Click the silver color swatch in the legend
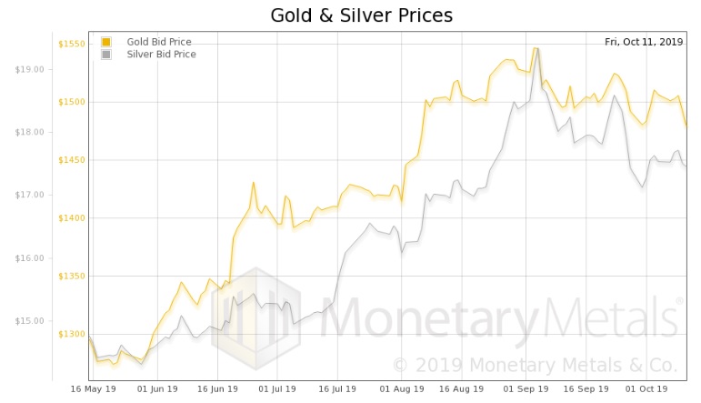The height and width of the screenshot is (403, 701). pos(106,55)
